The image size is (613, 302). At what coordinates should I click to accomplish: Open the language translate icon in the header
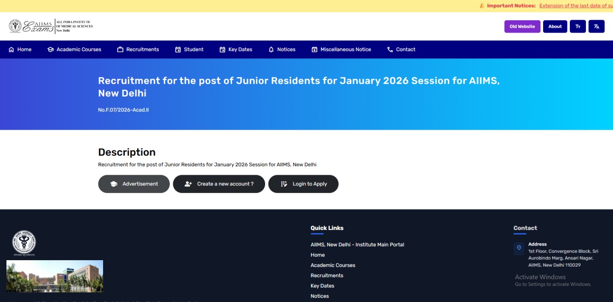pyautogui.click(x=597, y=26)
